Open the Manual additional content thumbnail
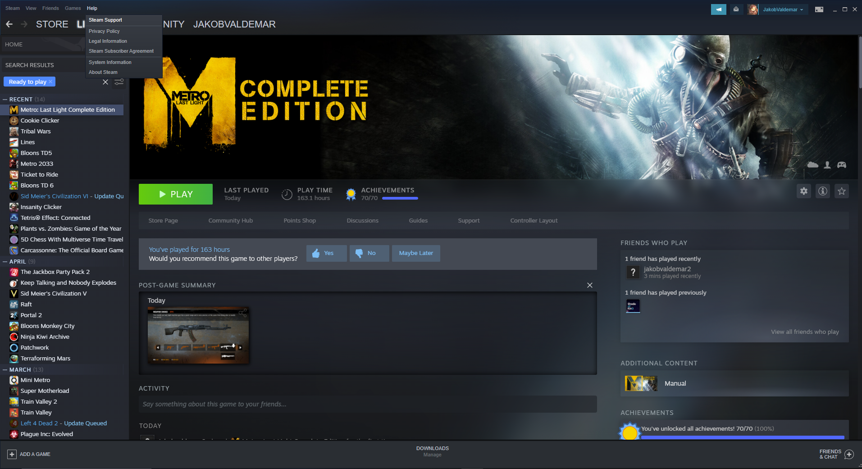862x469 pixels. [641, 383]
